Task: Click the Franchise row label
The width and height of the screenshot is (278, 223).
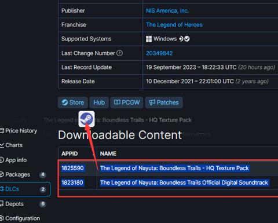Action: tap(74, 25)
